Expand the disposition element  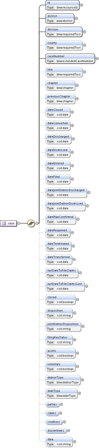(x=75, y=313)
